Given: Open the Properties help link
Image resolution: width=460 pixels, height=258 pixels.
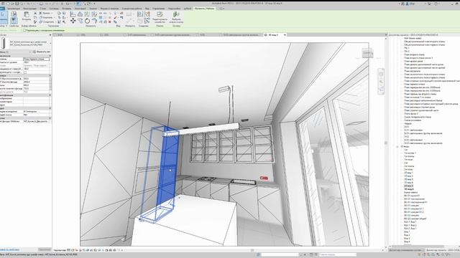Looking at the screenshot, I should point(10,249).
